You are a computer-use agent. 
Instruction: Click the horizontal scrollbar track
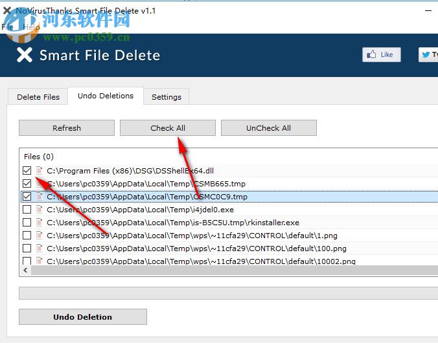235,270
